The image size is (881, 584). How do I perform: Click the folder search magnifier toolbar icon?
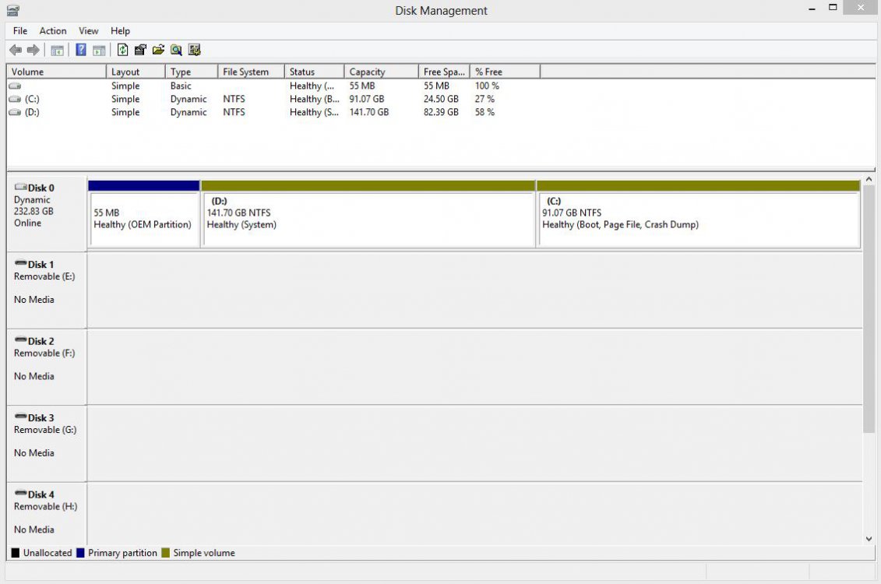coord(176,49)
